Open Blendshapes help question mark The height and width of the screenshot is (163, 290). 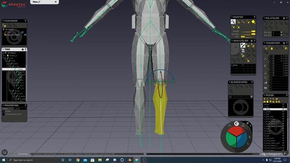[x=252, y=82]
